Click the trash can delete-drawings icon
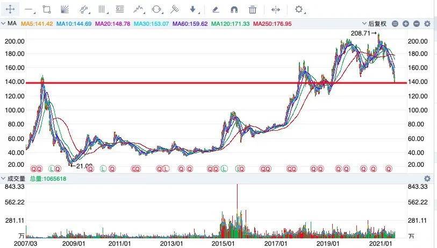The height and width of the screenshot is (248, 437). 253,10
